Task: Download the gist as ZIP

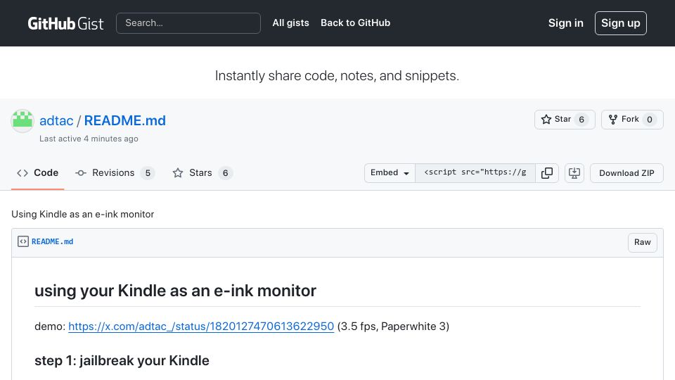Action: point(626,173)
